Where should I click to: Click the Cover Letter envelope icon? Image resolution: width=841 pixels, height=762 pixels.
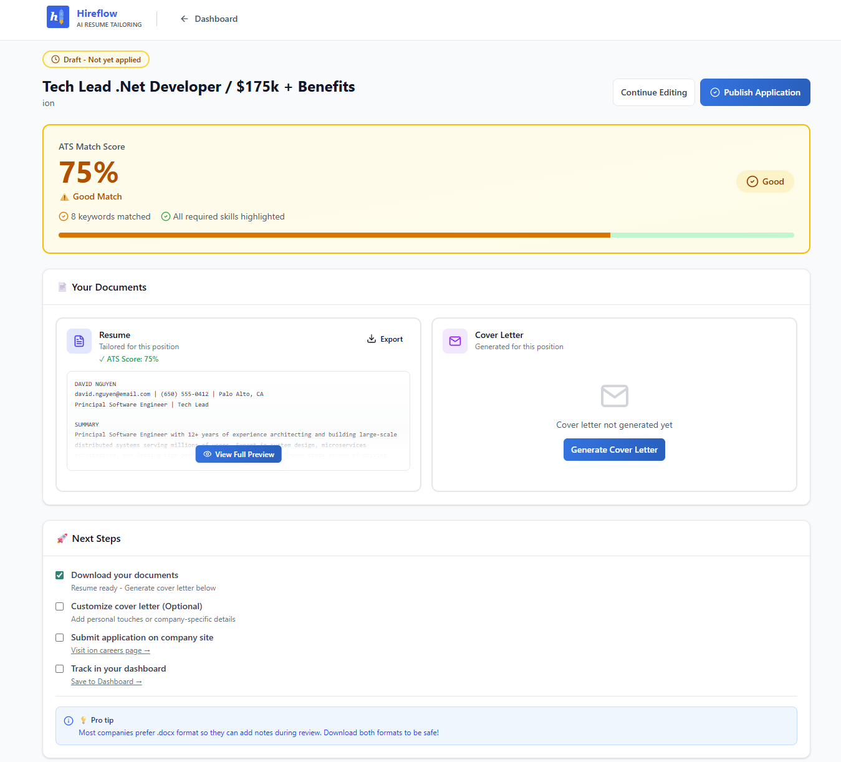[455, 341]
